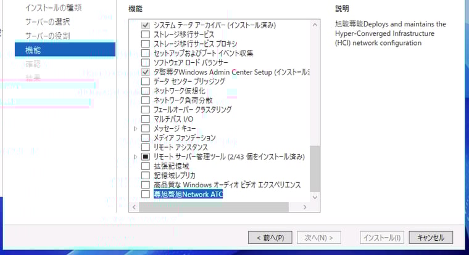This screenshot has width=469, height=255.
Task: Click the vertical scrollbar thumb
Action: point(315,169)
